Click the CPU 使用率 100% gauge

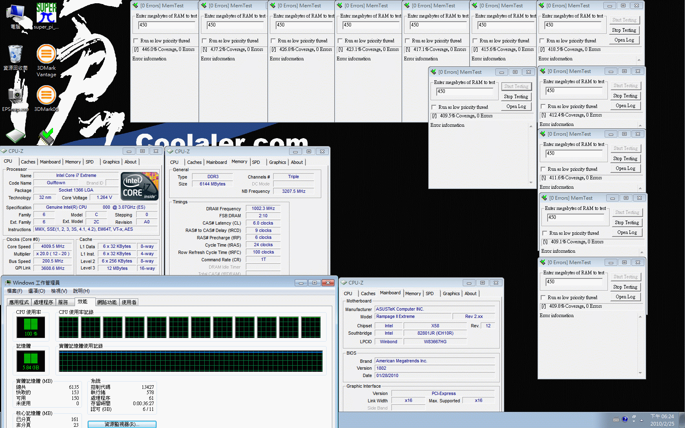tap(31, 327)
